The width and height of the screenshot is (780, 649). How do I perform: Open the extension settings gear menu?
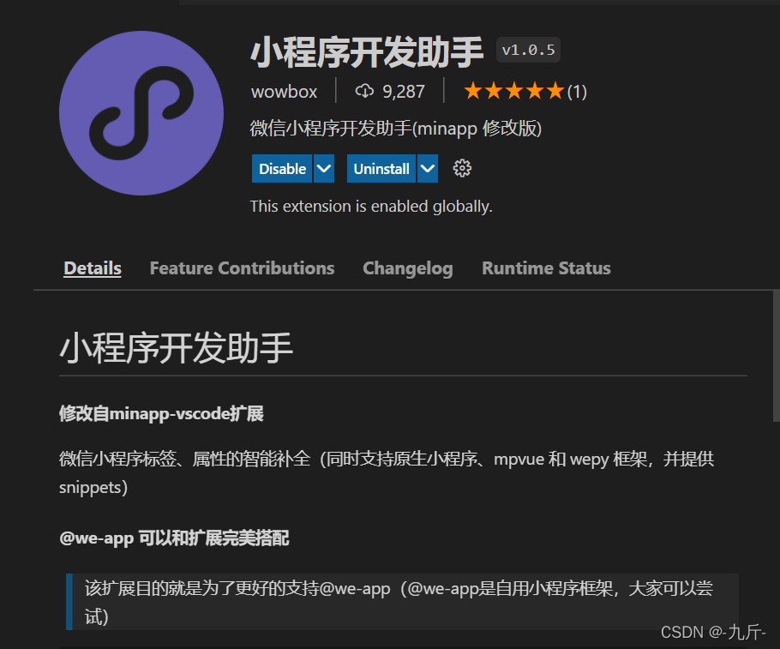(x=462, y=168)
